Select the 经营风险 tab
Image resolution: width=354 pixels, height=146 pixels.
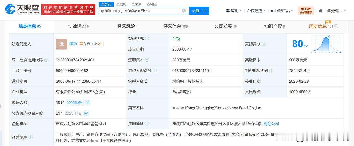click(x=127, y=26)
